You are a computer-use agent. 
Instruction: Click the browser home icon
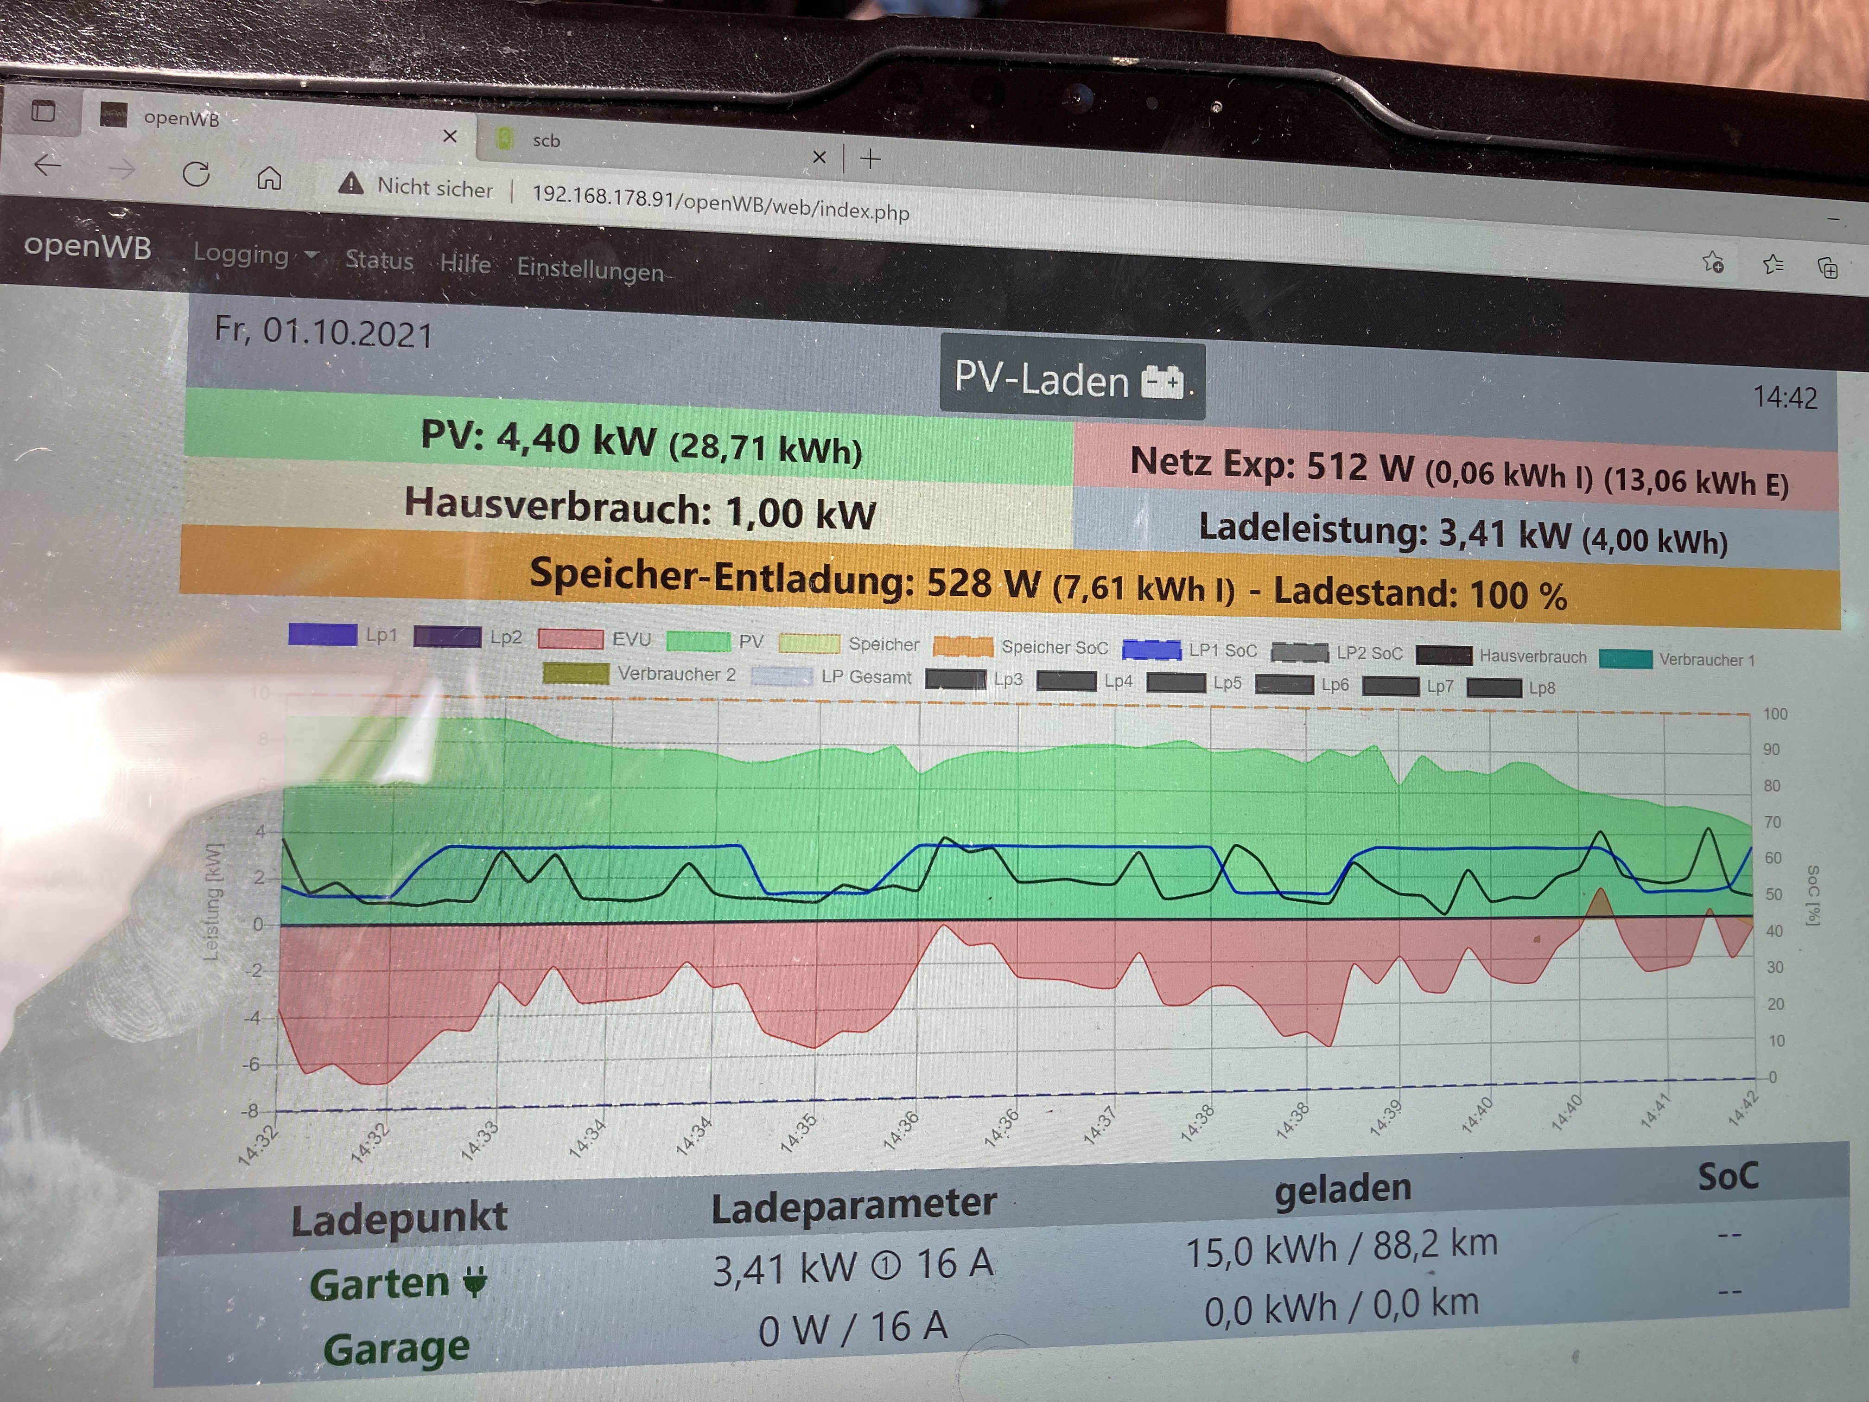pos(269,178)
